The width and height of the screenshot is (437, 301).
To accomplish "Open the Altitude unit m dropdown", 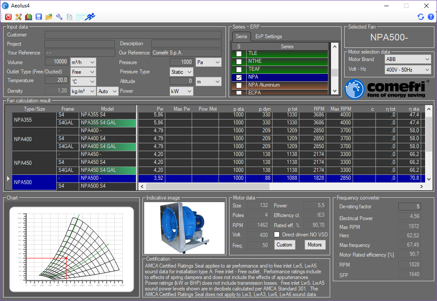I will [x=208, y=82].
